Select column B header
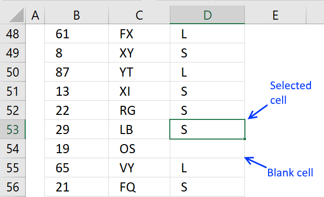The width and height of the screenshot is (324, 197). tap(77, 15)
